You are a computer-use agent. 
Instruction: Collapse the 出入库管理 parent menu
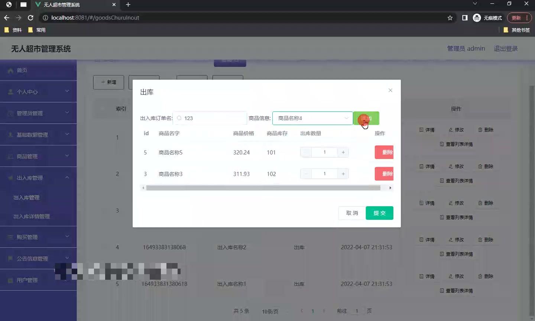[x=38, y=178]
